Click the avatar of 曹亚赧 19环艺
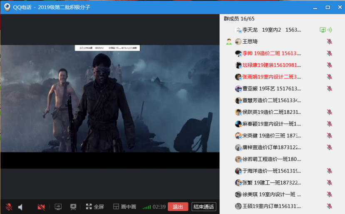The image size is (345, 214). coord(238,89)
